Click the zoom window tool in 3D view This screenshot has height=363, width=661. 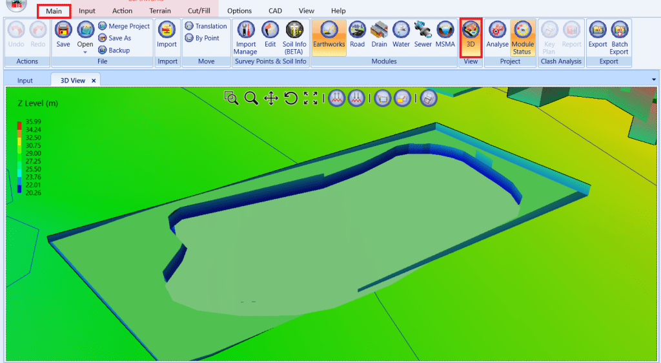tap(231, 98)
